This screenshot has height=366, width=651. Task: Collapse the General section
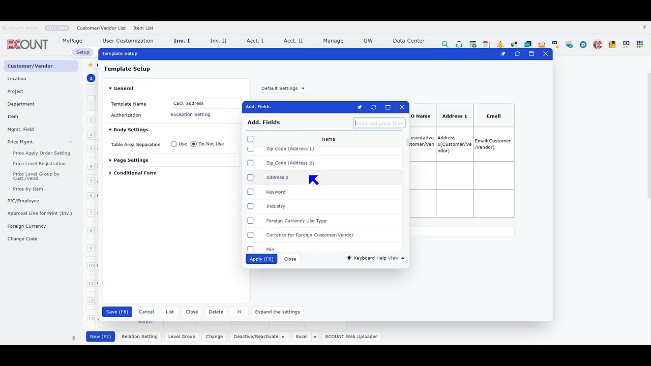pos(110,88)
